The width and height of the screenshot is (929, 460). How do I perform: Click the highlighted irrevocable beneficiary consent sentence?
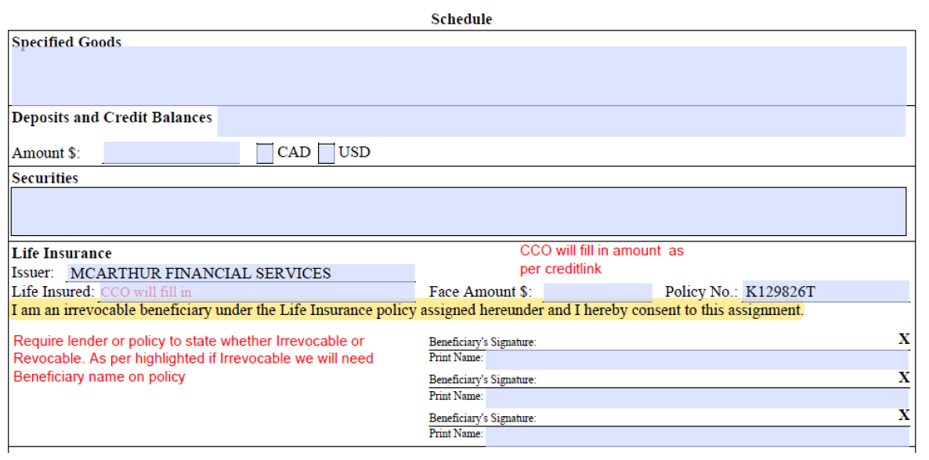tap(407, 310)
